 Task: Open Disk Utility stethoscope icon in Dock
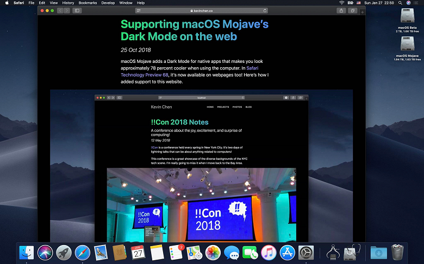[352, 252]
